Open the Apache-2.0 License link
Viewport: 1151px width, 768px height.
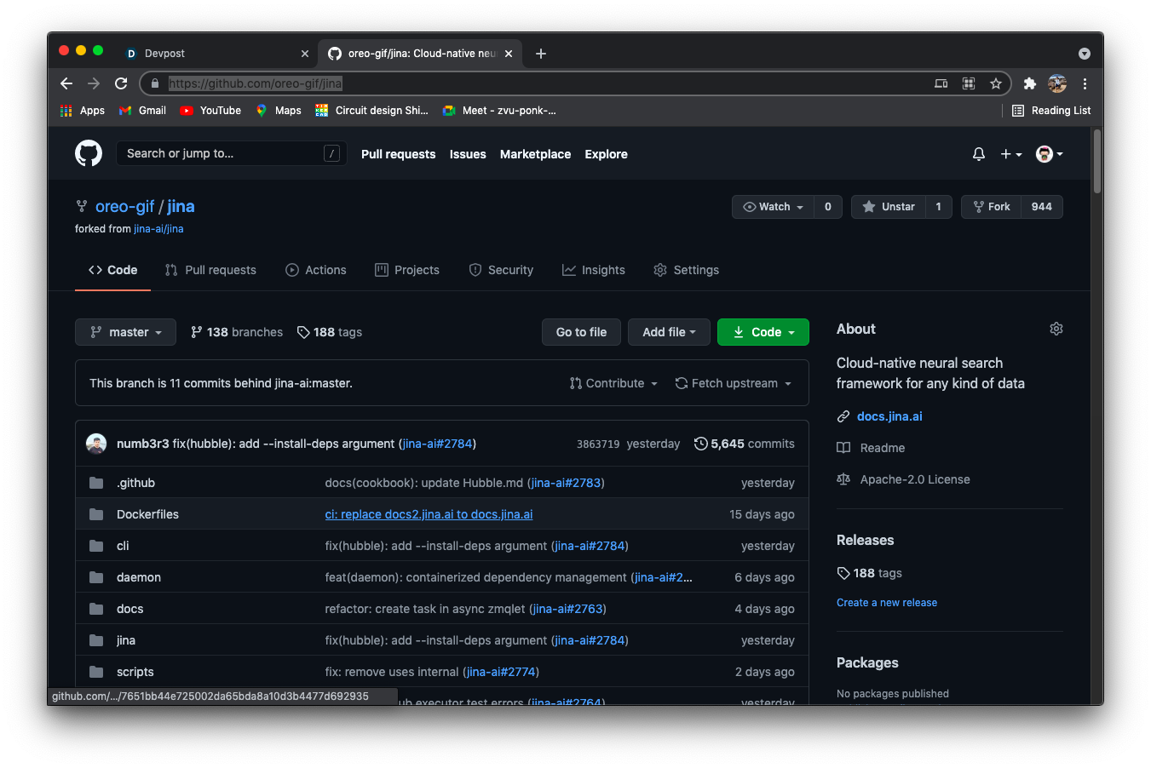coord(915,479)
